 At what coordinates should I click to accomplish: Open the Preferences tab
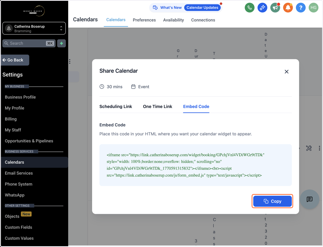point(144,20)
